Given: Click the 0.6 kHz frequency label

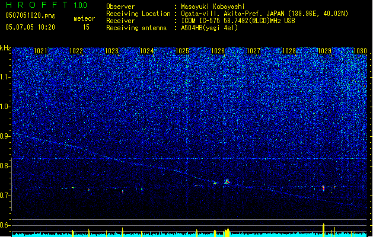Looking at the screenshot, I should [x=5, y=225].
